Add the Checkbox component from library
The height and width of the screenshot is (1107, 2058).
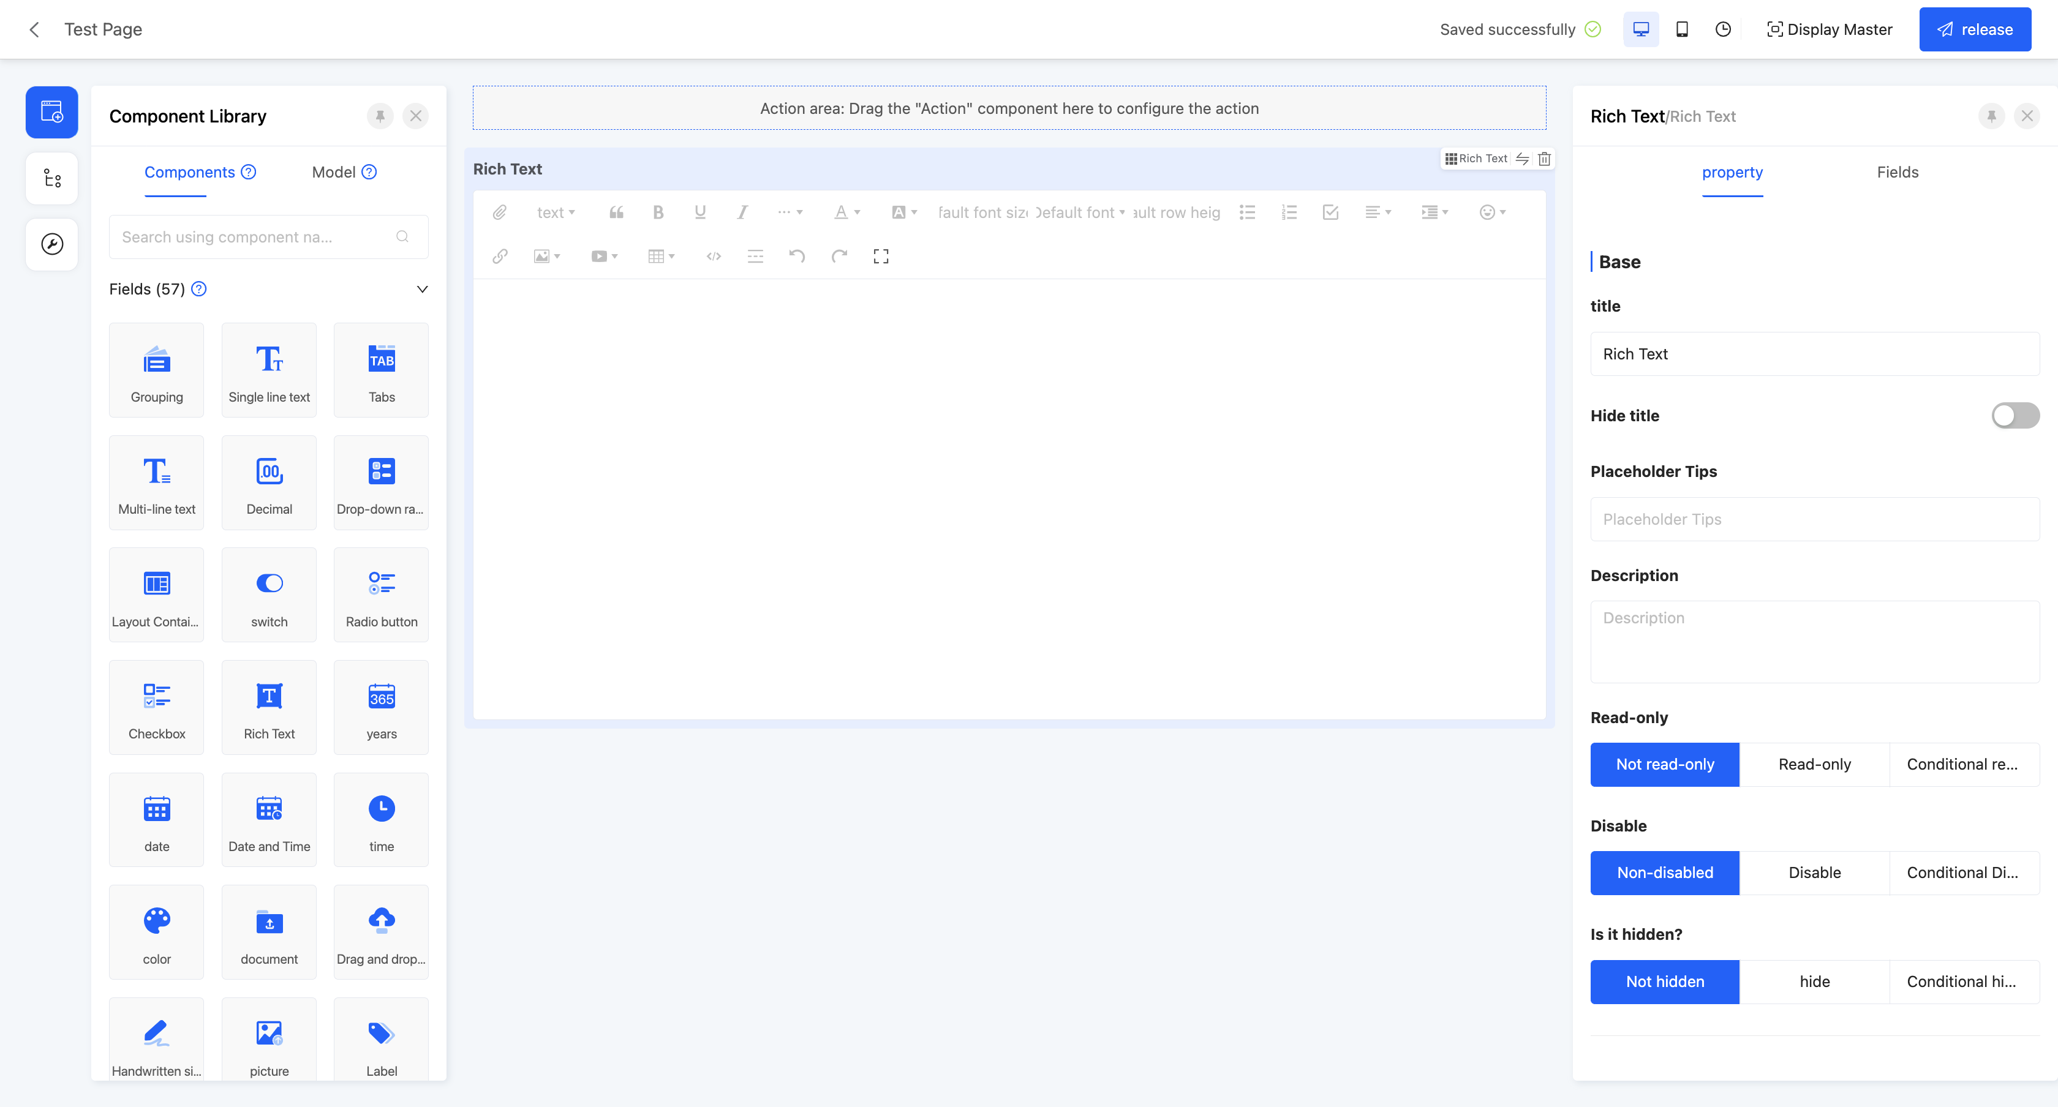coord(157,707)
